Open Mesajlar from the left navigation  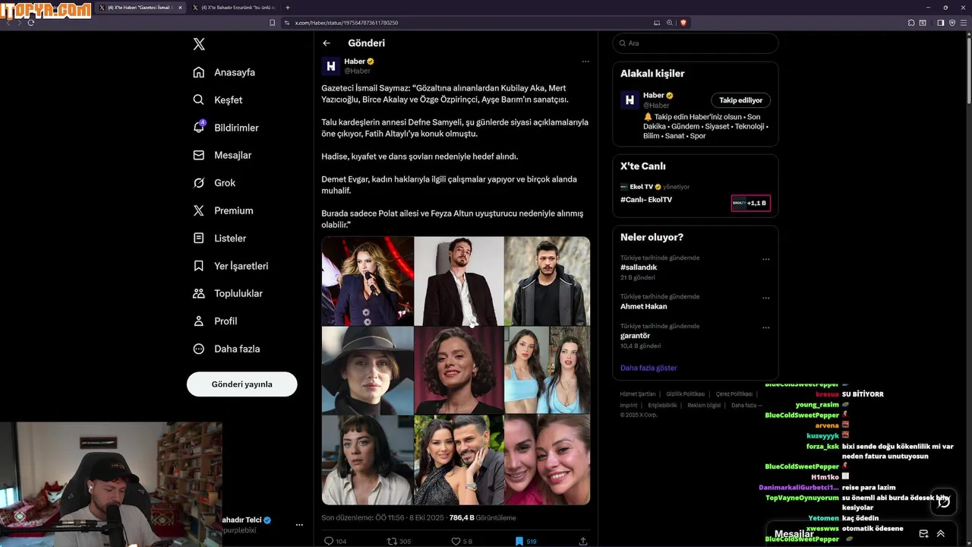(222, 155)
